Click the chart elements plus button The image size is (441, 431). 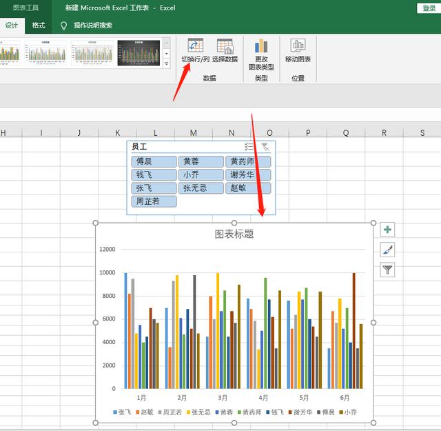coord(387,230)
